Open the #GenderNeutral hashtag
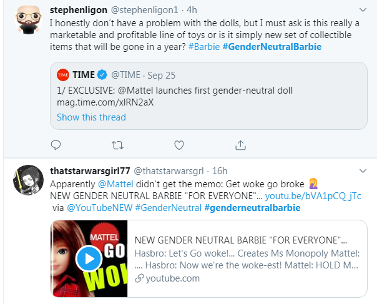This screenshot has height=304, width=377. pos(169,208)
